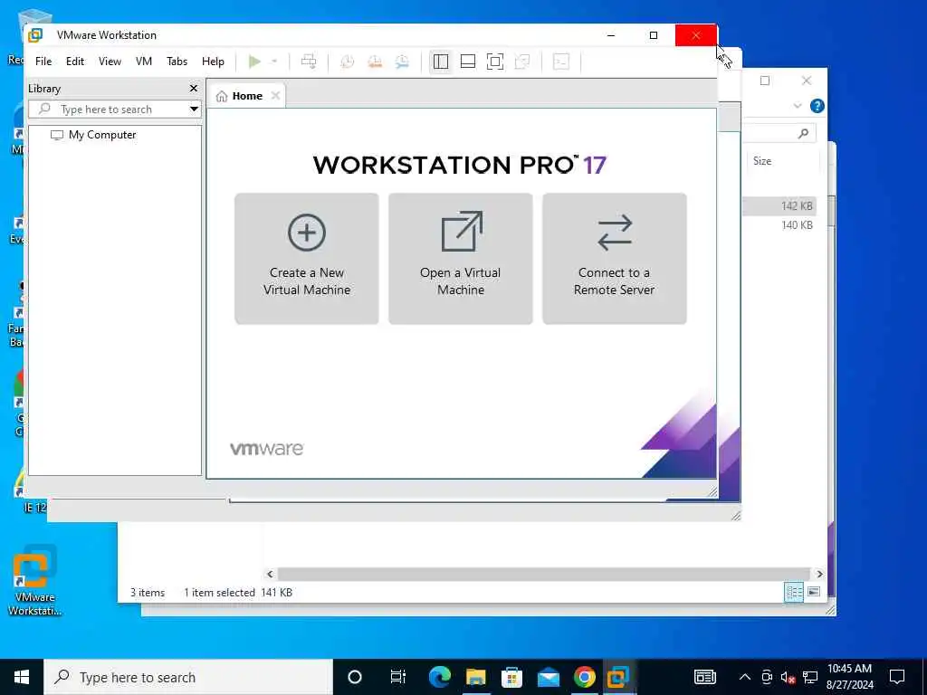Click the Unity mode toolbar icon
The image size is (927, 695).
pyautogui.click(x=522, y=62)
